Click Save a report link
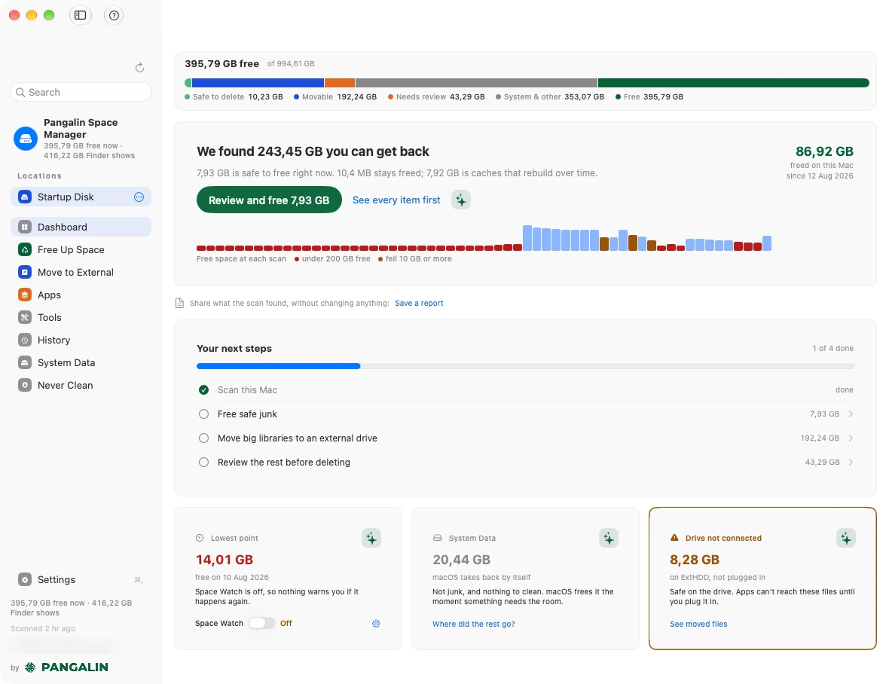The height and width of the screenshot is (684, 889). (x=419, y=303)
